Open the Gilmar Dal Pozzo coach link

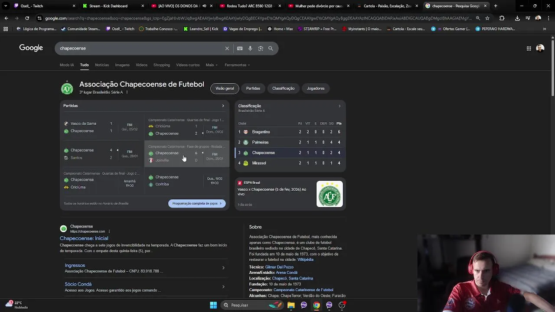coord(279,267)
